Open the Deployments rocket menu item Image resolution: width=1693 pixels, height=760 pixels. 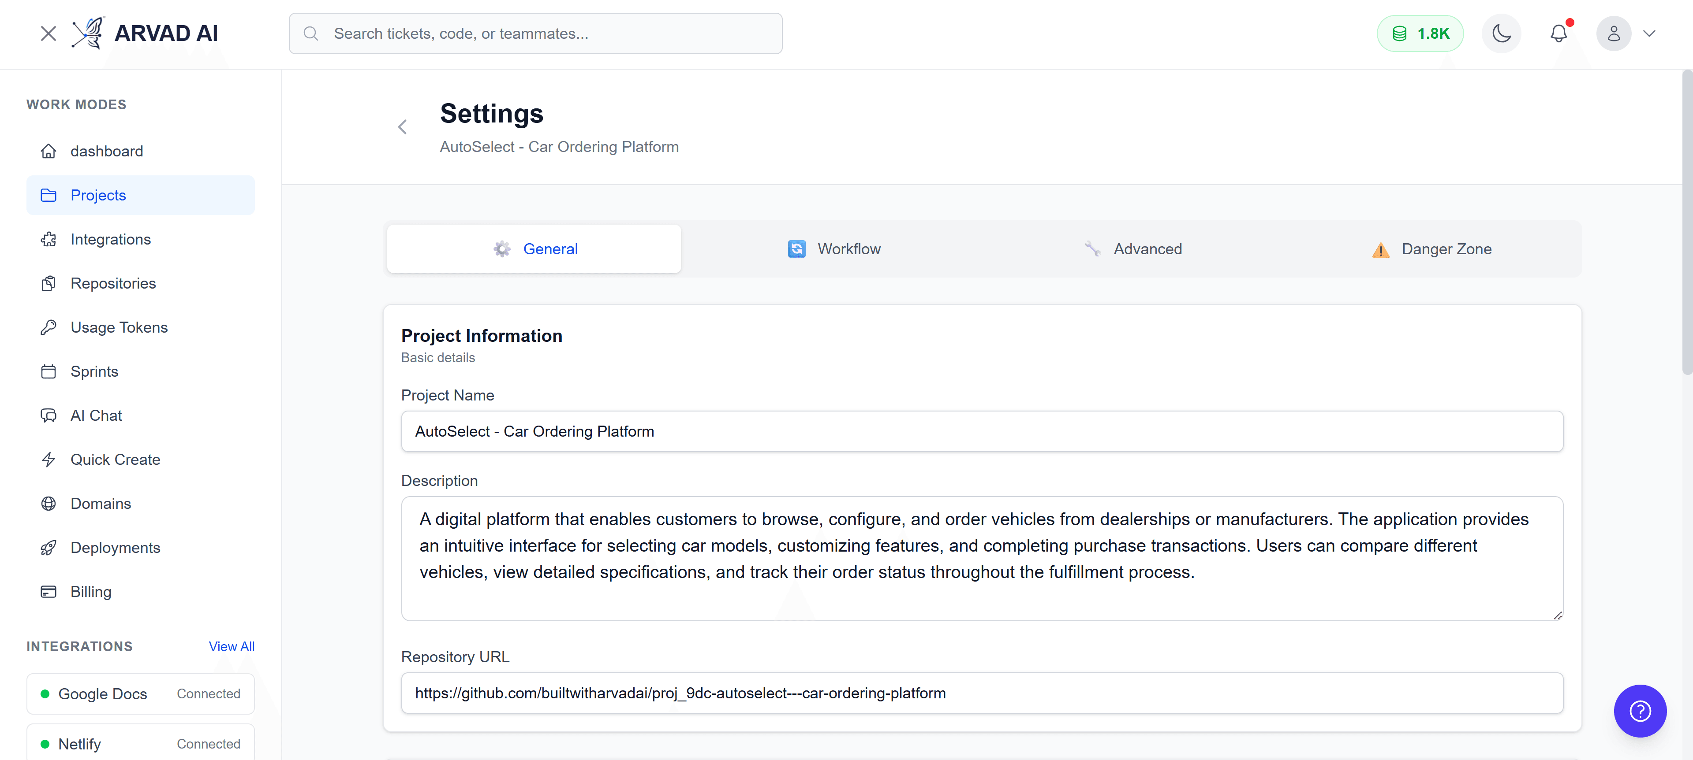pos(115,547)
